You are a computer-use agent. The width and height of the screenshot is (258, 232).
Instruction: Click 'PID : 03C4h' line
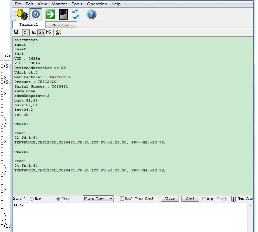point(27,63)
